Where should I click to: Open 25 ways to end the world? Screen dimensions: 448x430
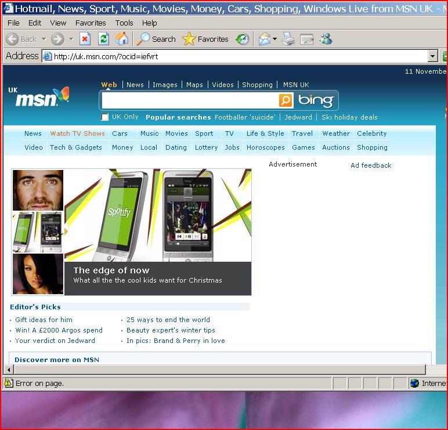click(168, 320)
